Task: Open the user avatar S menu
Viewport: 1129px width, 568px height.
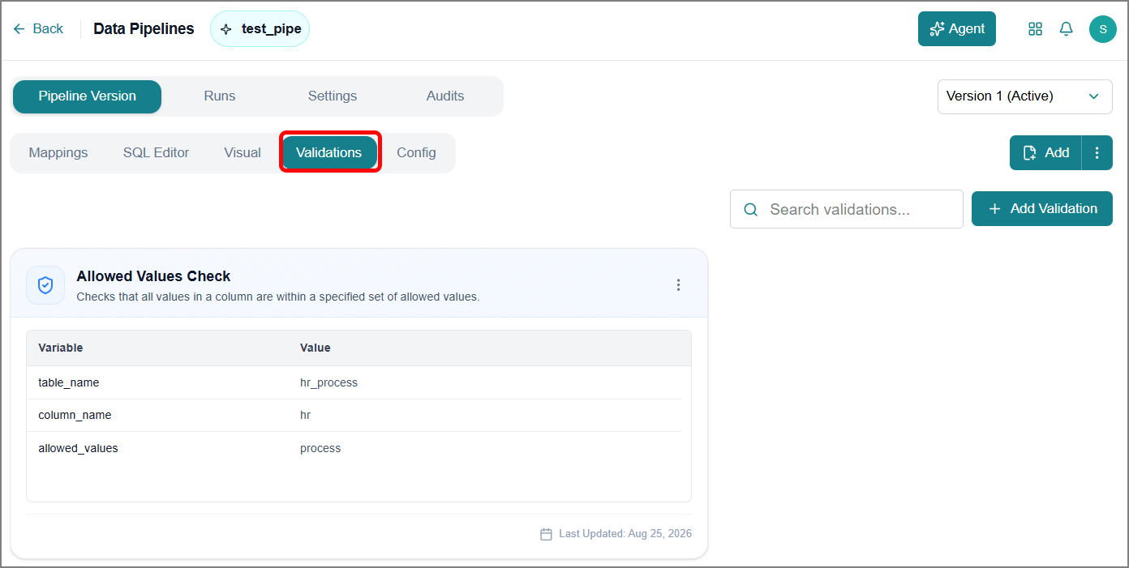Action: click(1103, 29)
